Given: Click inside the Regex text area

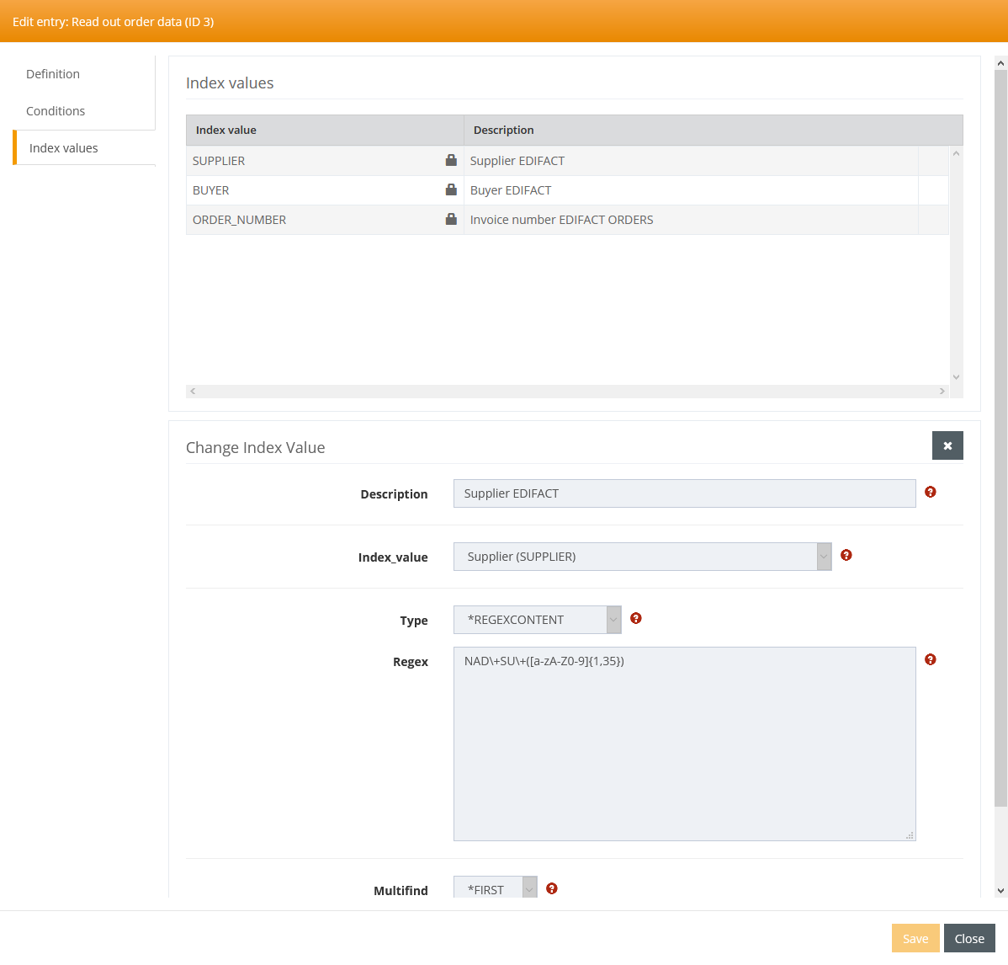Looking at the screenshot, I should click(683, 743).
